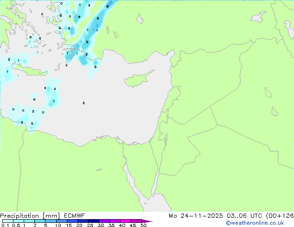This screenshot has height=227, width=294.
Task: Click the '50' legend scale label
Action: coord(143,225)
